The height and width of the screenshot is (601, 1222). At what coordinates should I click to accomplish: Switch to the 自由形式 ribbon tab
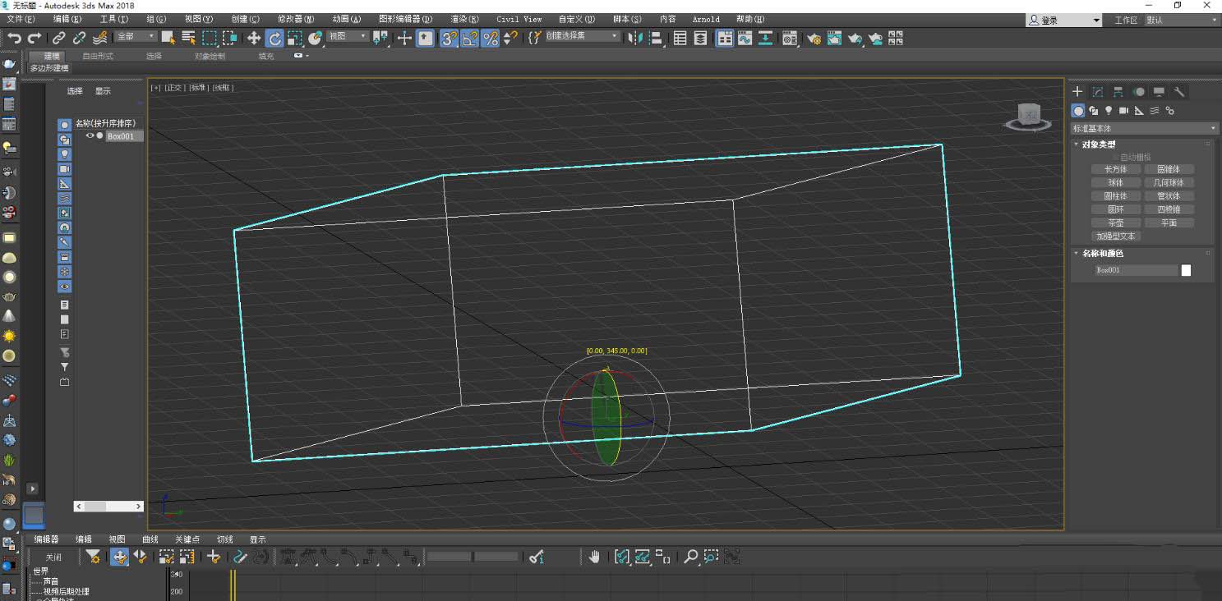(x=98, y=56)
